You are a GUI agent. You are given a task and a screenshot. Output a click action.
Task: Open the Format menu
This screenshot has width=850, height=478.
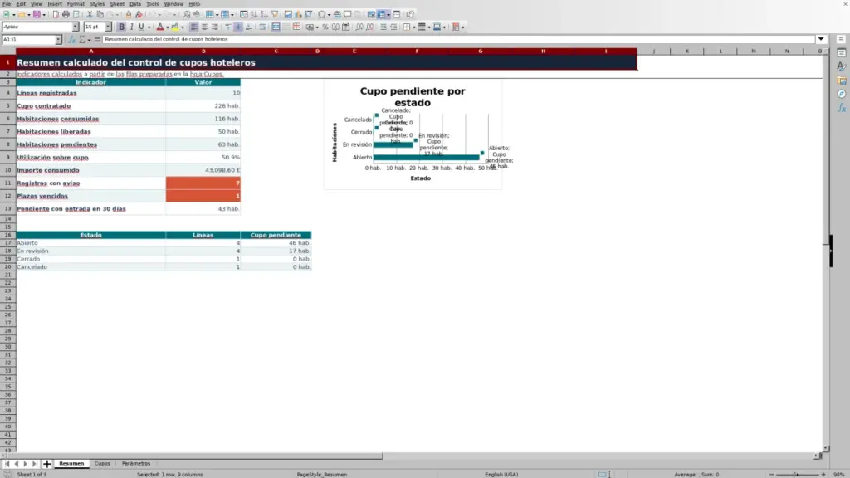pos(76,4)
